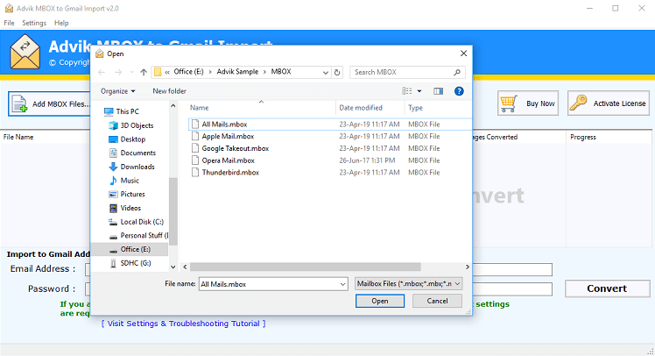
Task: Click the search magnifier icon
Action: (x=457, y=72)
